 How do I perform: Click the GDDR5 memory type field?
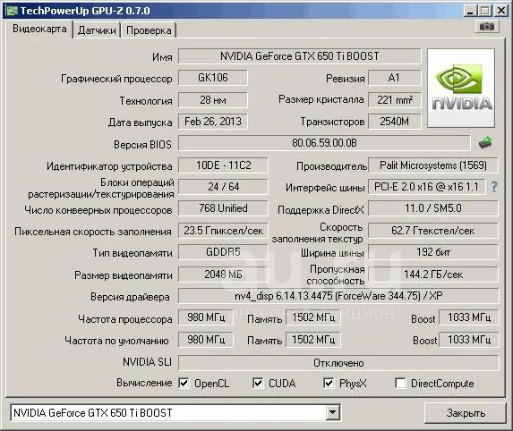point(223,252)
